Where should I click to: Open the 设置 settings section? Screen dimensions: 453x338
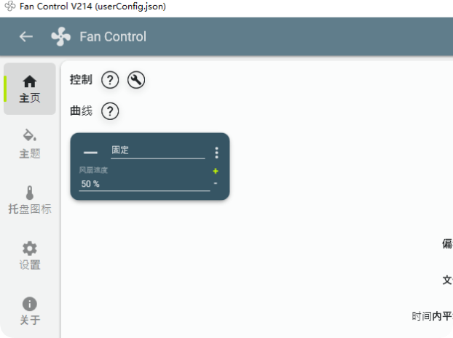click(29, 256)
